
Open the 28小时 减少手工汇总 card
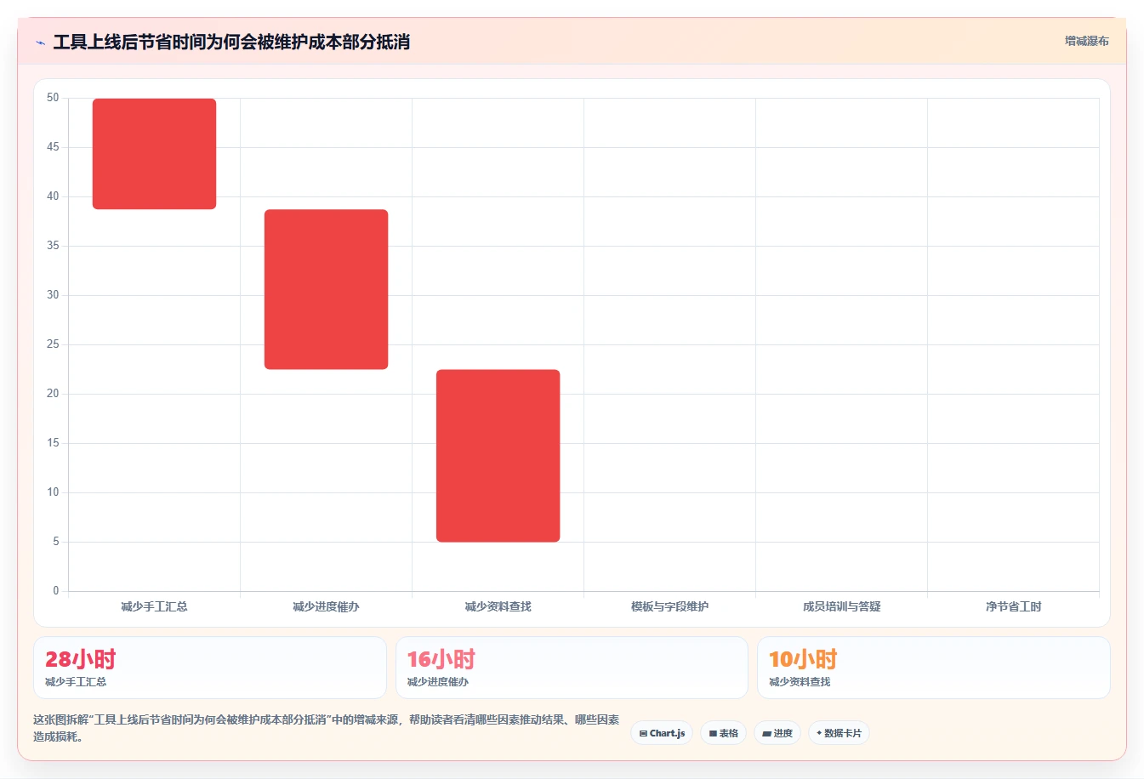coord(210,668)
